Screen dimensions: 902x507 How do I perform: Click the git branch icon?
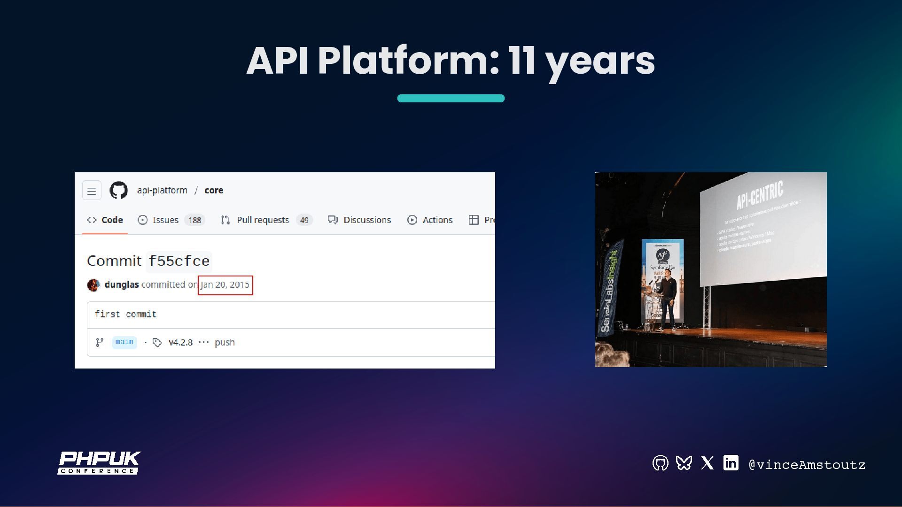[100, 343]
